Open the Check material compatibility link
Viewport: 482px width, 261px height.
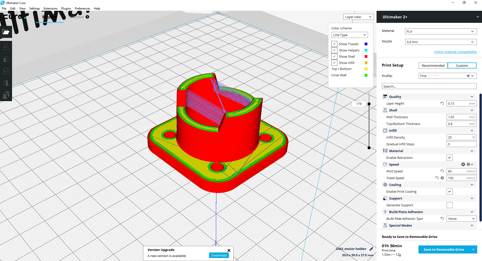pyautogui.click(x=455, y=52)
